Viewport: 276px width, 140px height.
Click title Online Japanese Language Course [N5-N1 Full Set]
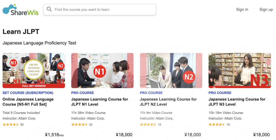point(28,102)
